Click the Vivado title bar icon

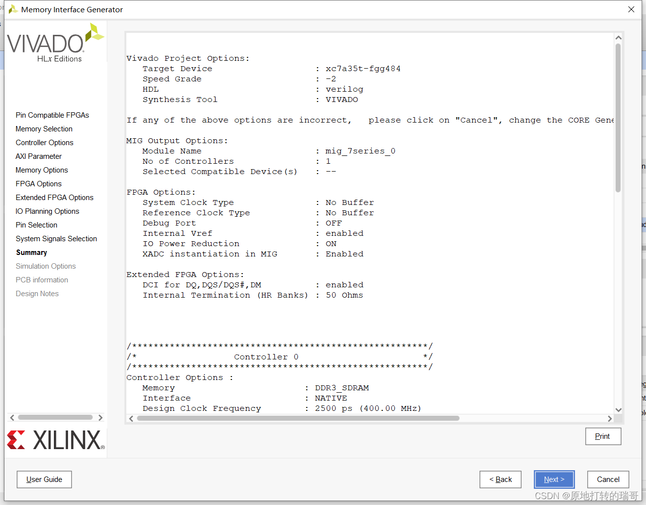click(13, 9)
